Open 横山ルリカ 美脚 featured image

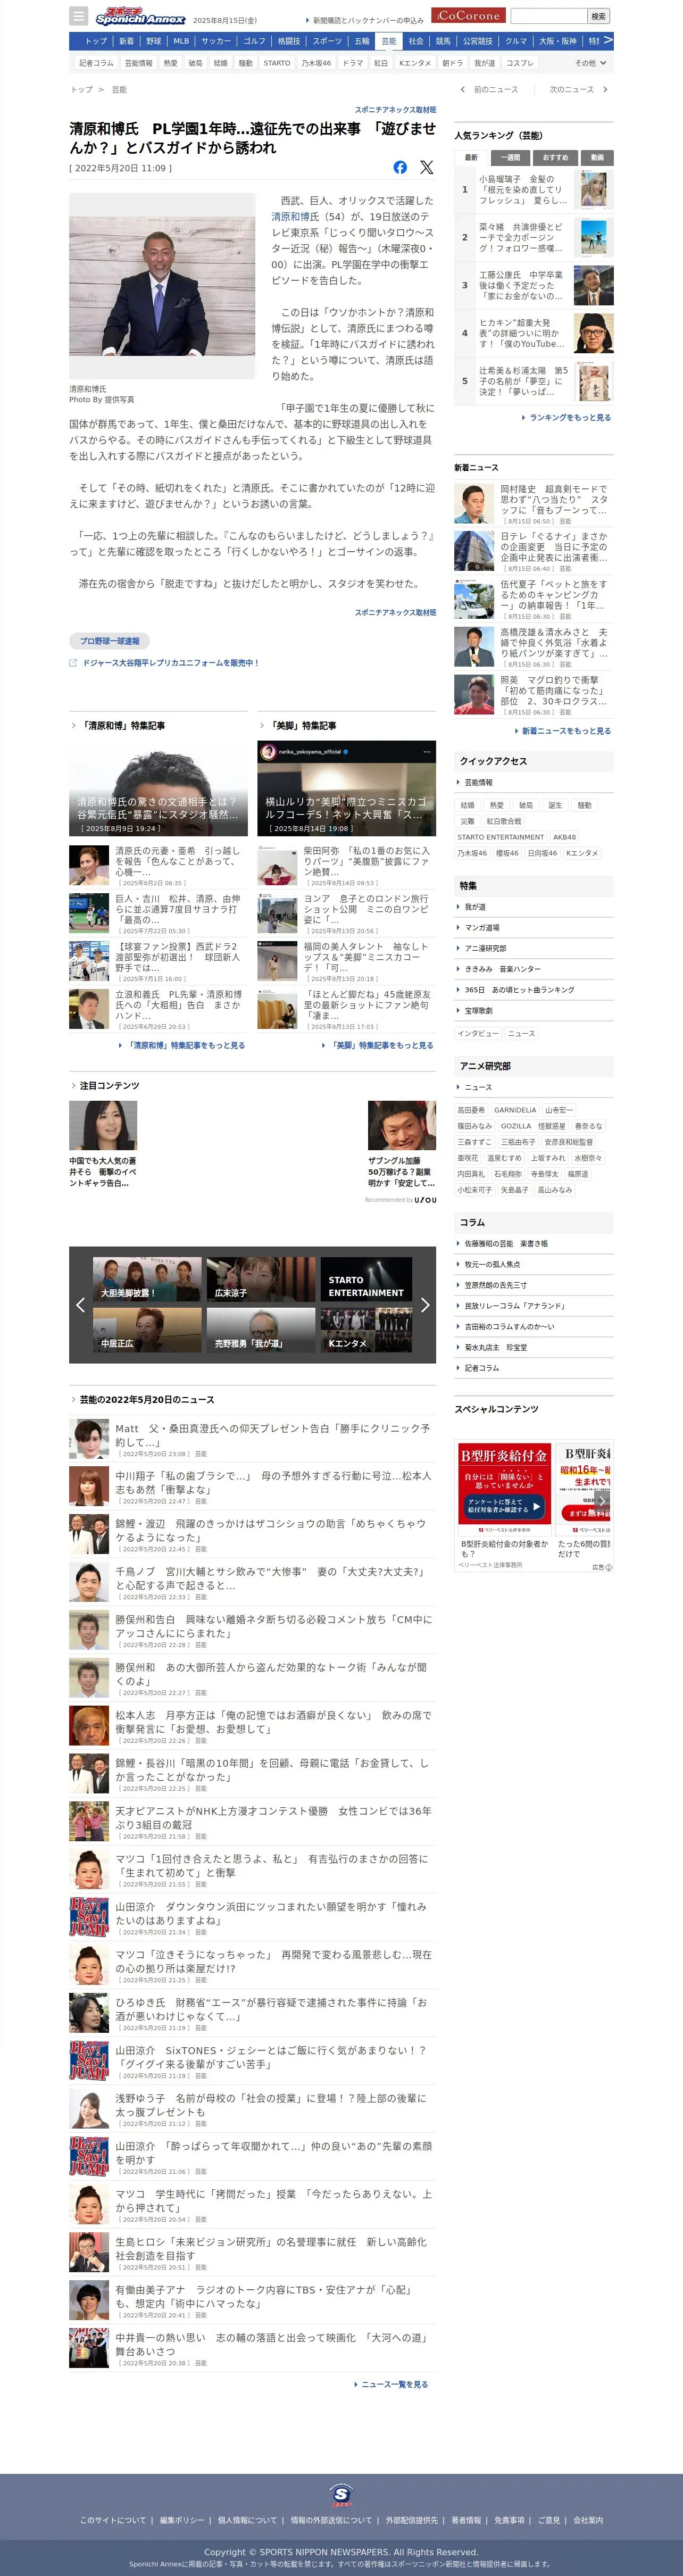pos(346,788)
